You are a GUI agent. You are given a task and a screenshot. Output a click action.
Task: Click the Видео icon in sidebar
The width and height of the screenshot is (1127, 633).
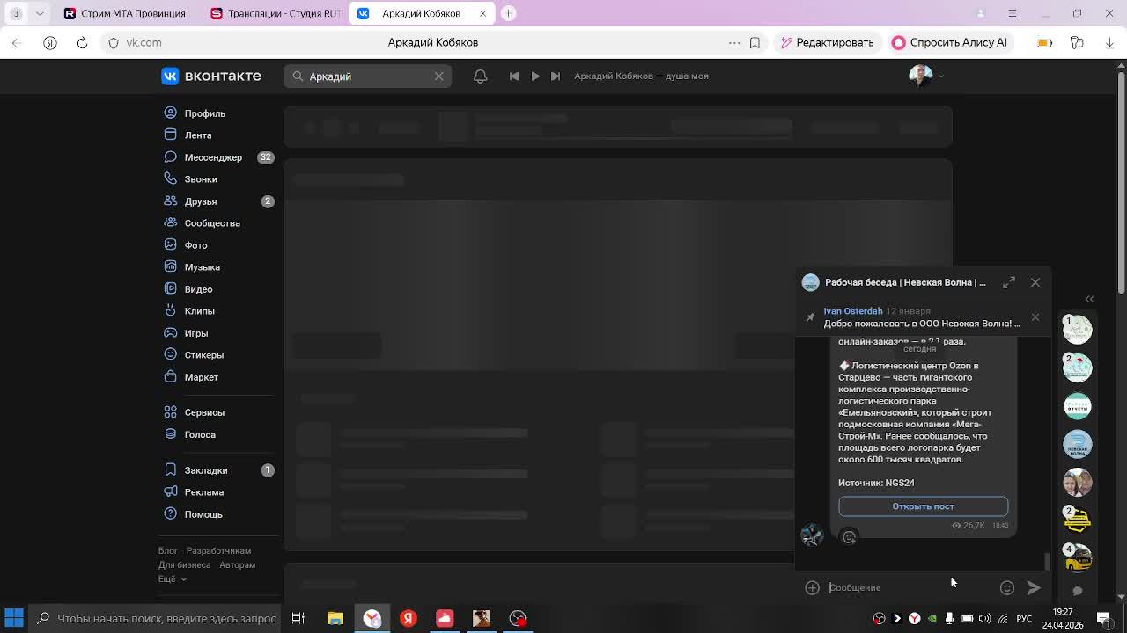coord(170,289)
